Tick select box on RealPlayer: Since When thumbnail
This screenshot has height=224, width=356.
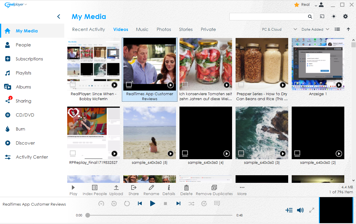coord(73,85)
